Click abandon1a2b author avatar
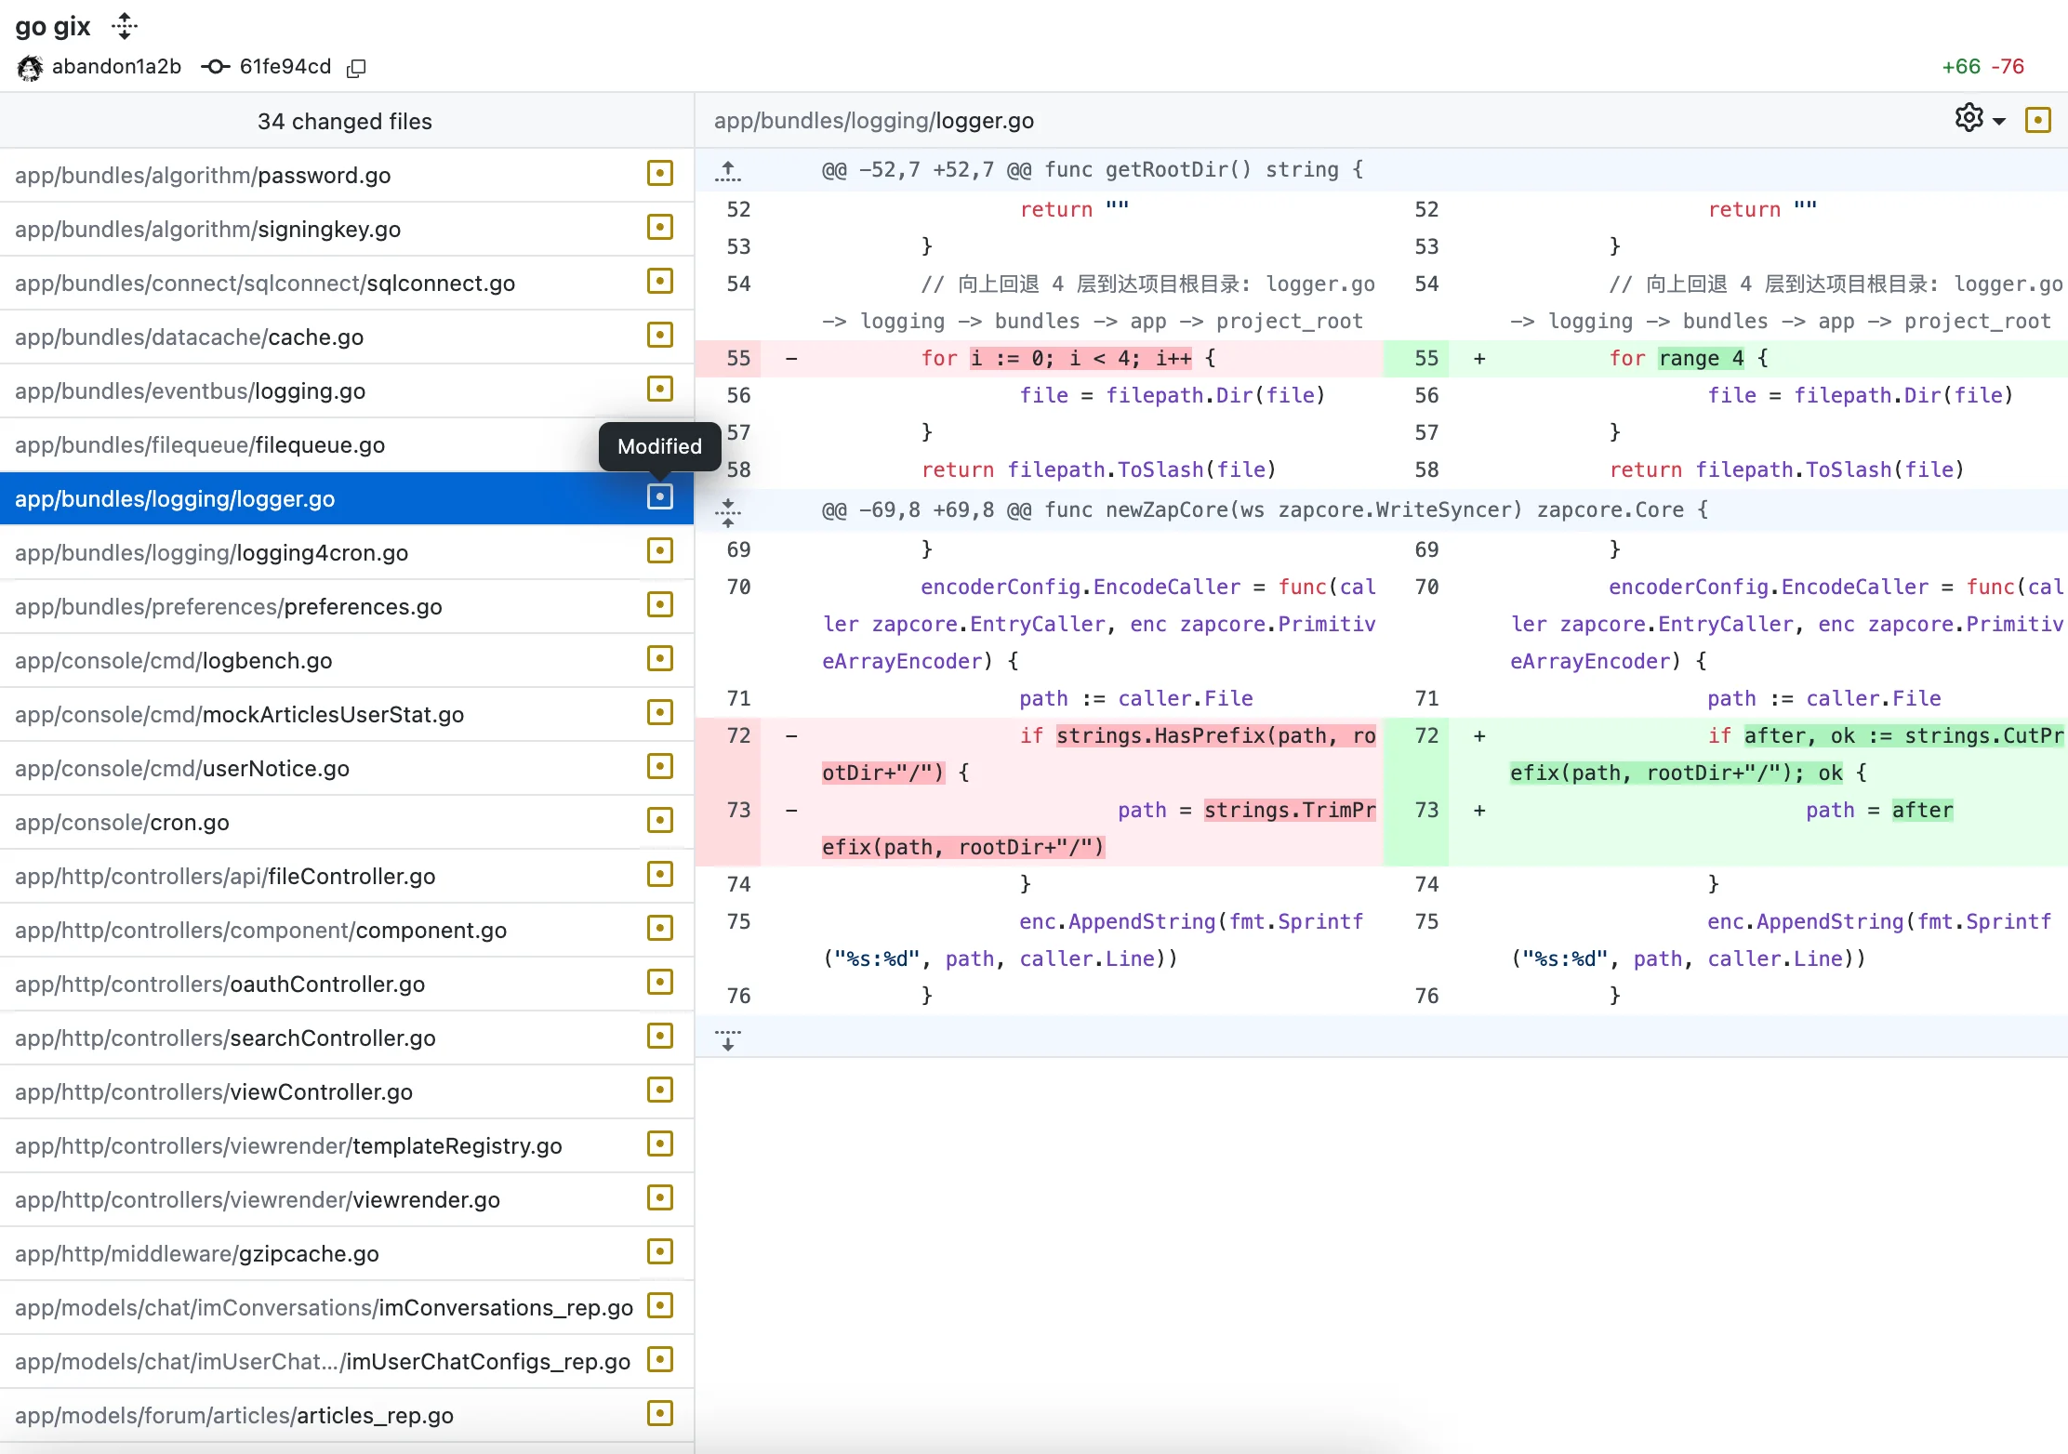The width and height of the screenshot is (2068, 1454). 30,68
